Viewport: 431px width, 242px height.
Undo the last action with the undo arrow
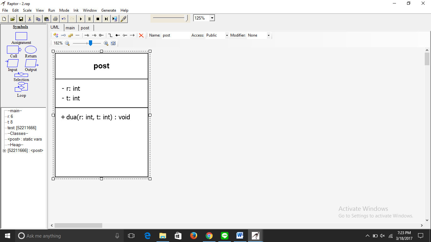(x=64, y=19)
